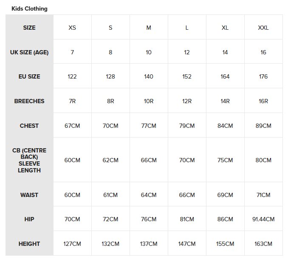This screenshot has height=262, width=288.
Task: Select the 91.44CM hip cell
Action: coord(263,219)
